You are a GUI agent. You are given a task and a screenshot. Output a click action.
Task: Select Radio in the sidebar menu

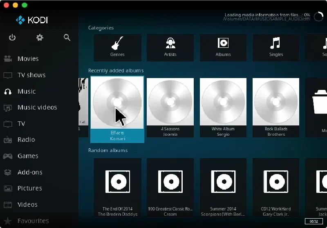[26, 140]
